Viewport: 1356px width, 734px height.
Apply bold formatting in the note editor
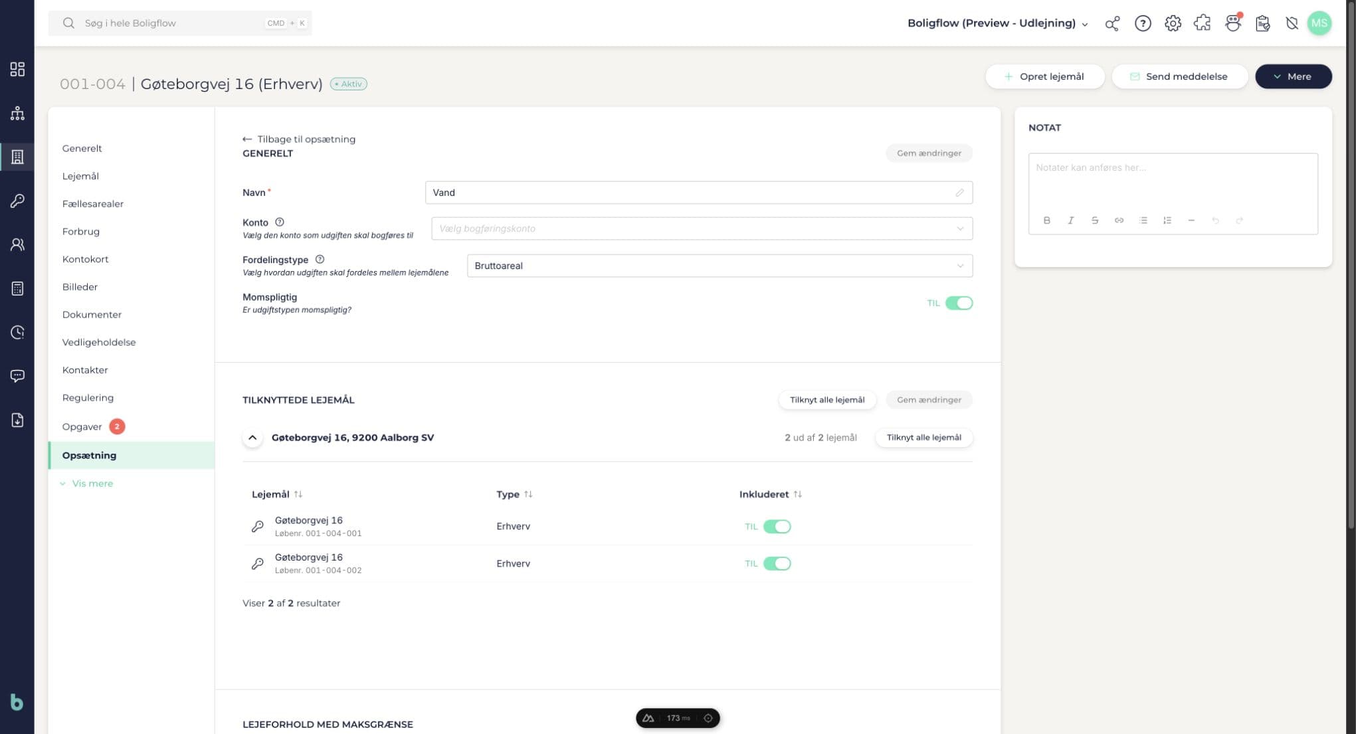(x=1046, y=221)
